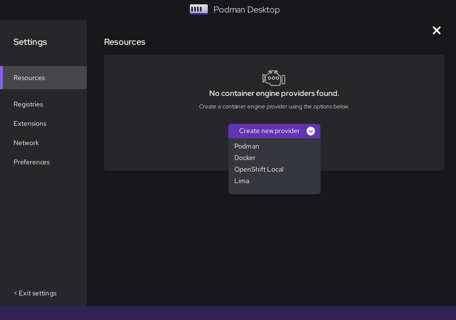Viewport: 456px width, 320px height.
Task: Click the container engine illustration icon
Action: click(274, 78)
